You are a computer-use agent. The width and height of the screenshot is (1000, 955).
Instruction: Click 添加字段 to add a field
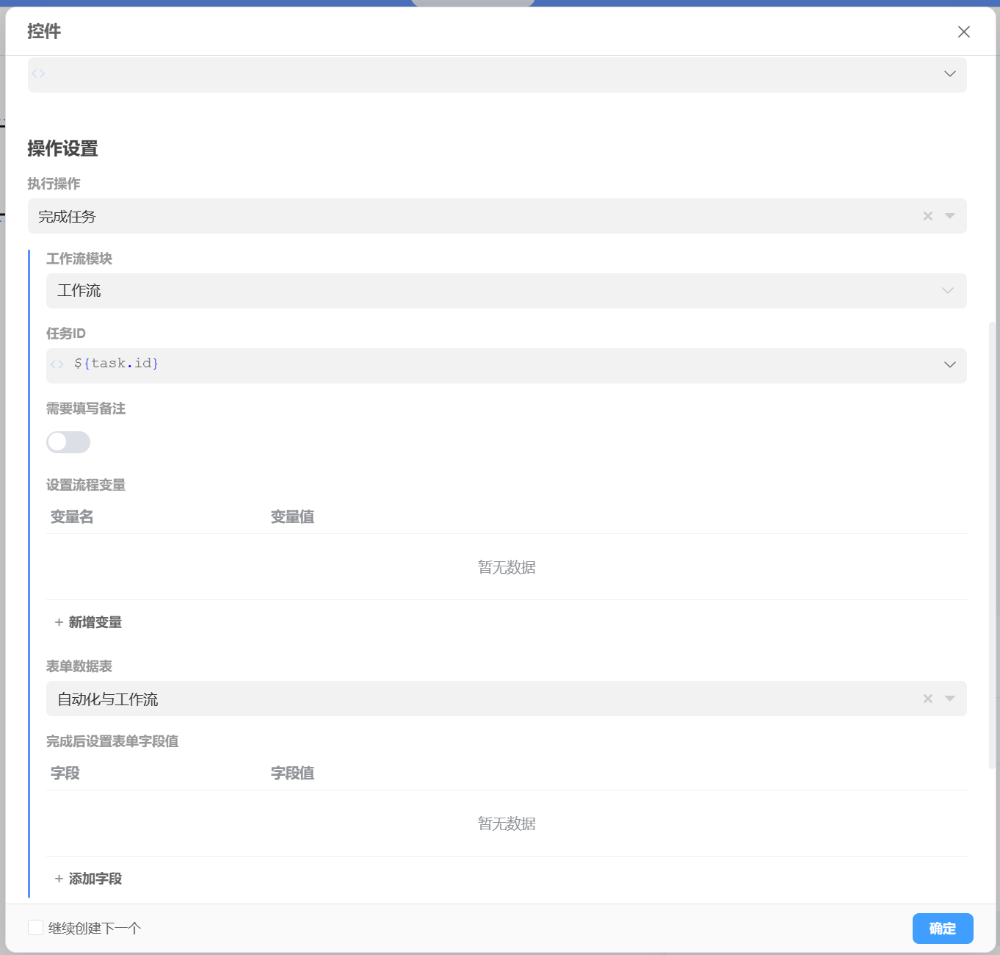(88, 879)
